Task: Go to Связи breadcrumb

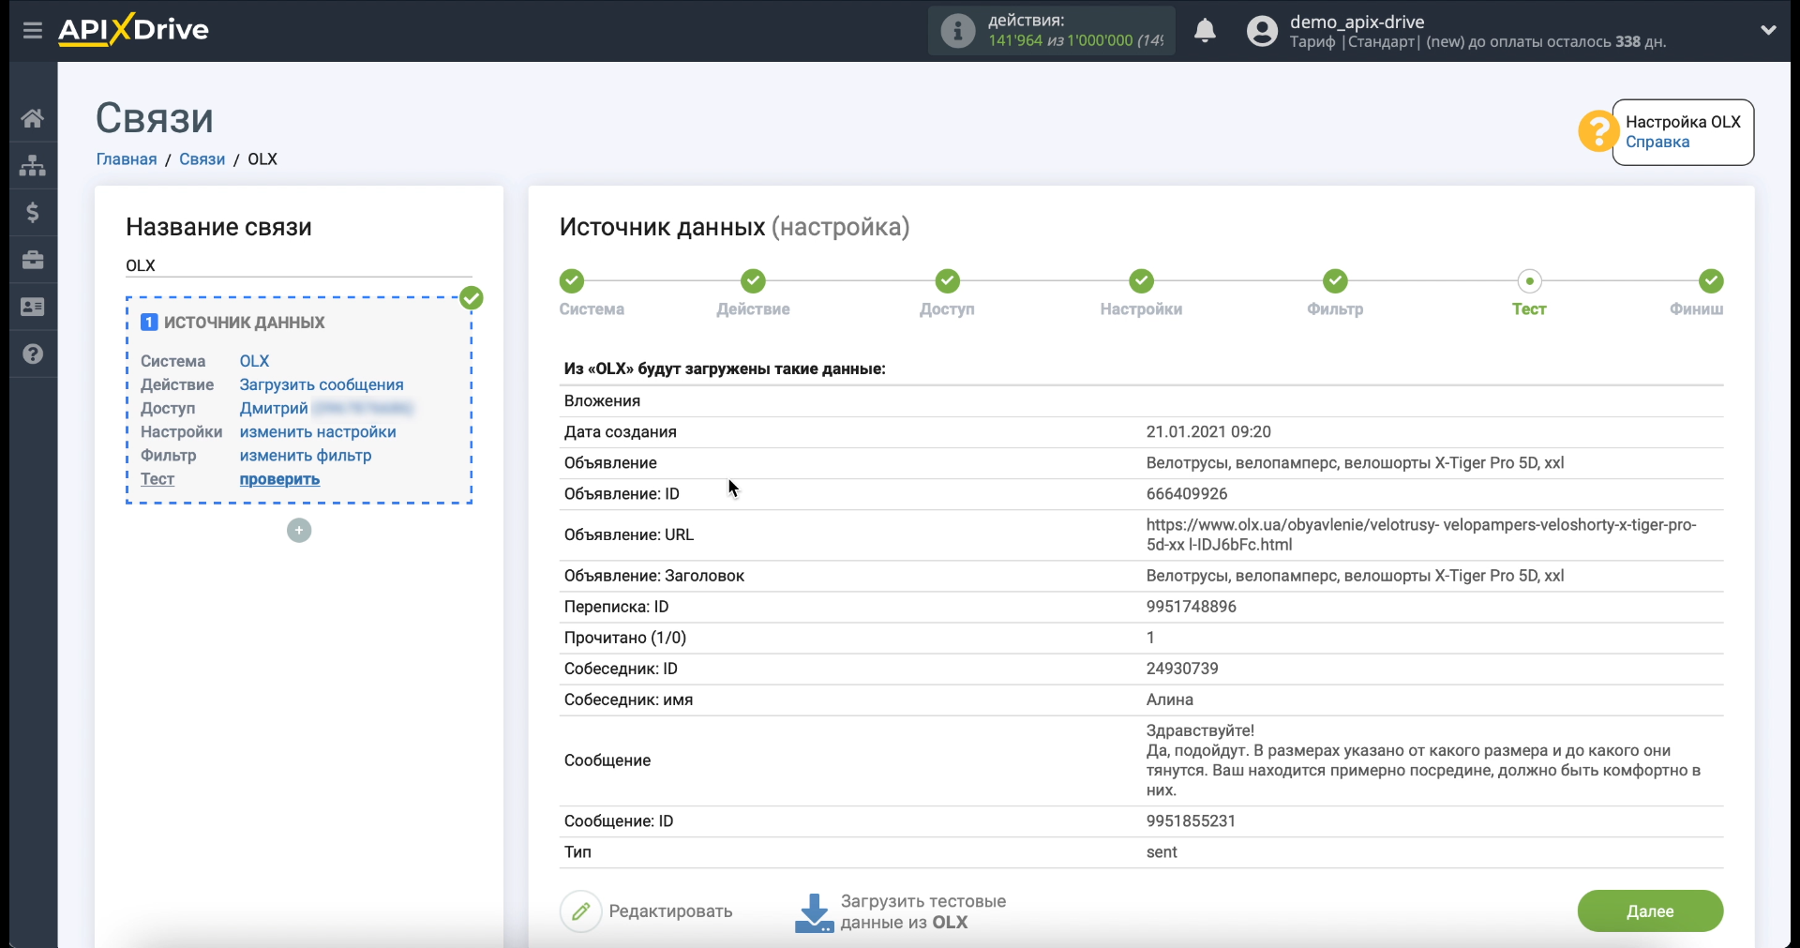Action: point(202,159)
